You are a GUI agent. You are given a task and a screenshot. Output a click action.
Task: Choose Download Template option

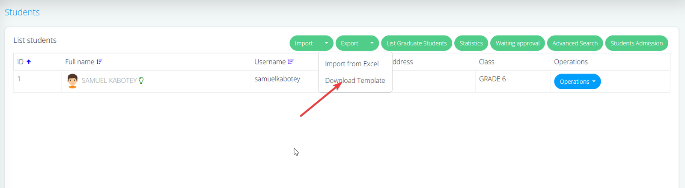[355, 80]
